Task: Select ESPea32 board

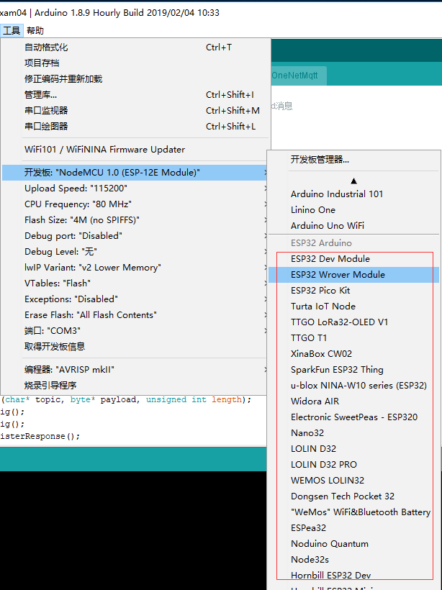Action: coord(353,528)
